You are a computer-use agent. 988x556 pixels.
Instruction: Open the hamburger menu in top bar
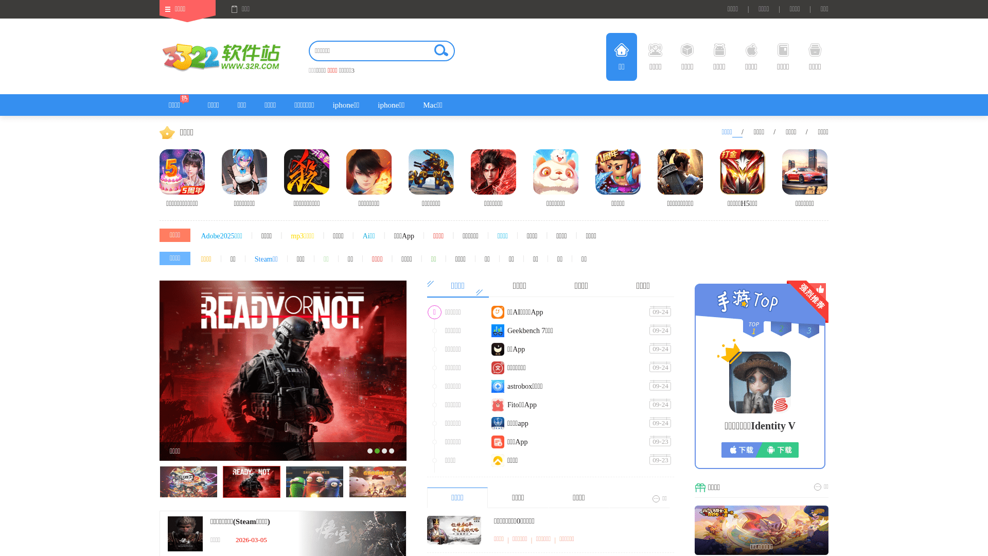[x=168, y=9]
